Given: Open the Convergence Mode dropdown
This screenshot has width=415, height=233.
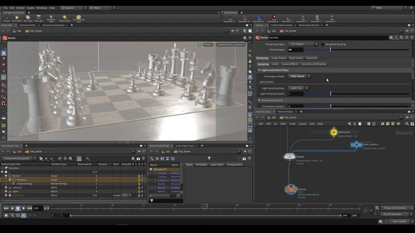Looking at the screenshot, I should pyautogui.click(x=299, y=76).
